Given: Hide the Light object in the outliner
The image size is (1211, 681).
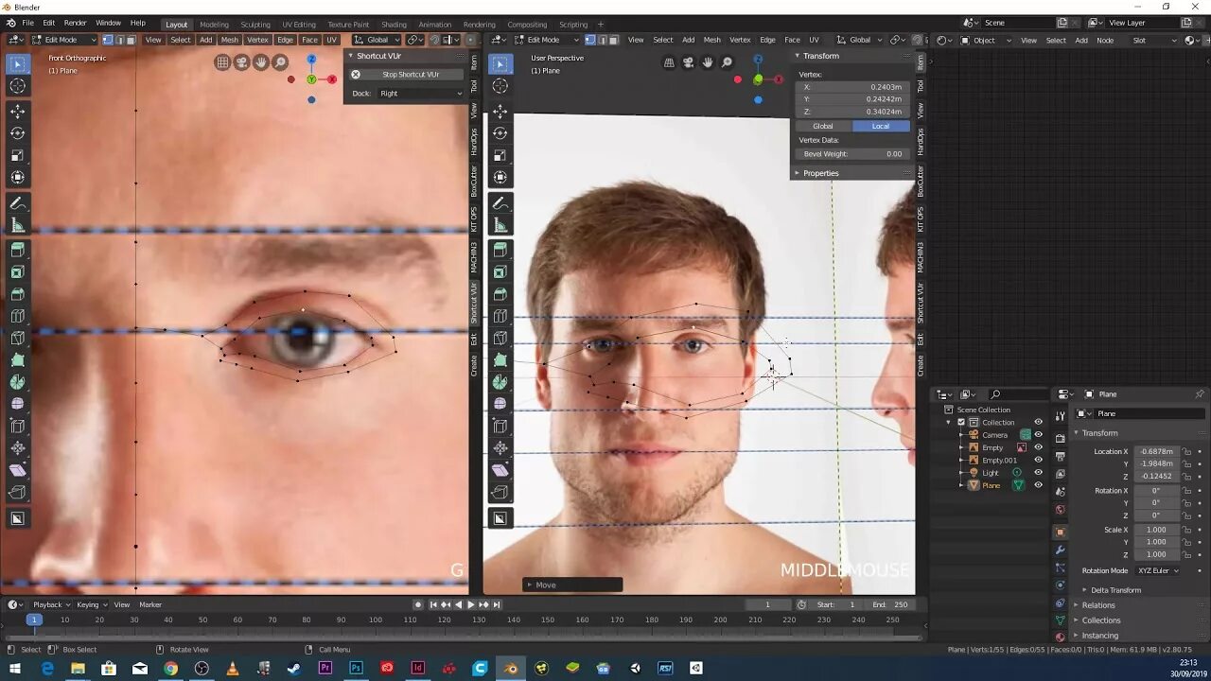Looking at the screenshot, I should [1038, 473].
